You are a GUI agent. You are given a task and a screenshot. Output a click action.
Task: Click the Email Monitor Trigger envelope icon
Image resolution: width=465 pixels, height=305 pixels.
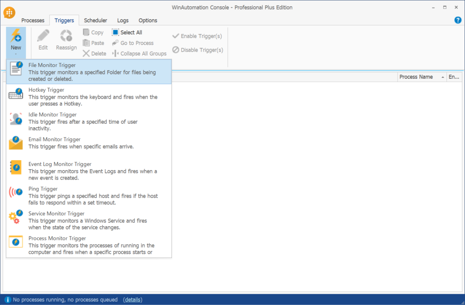(x=16, y=143)
